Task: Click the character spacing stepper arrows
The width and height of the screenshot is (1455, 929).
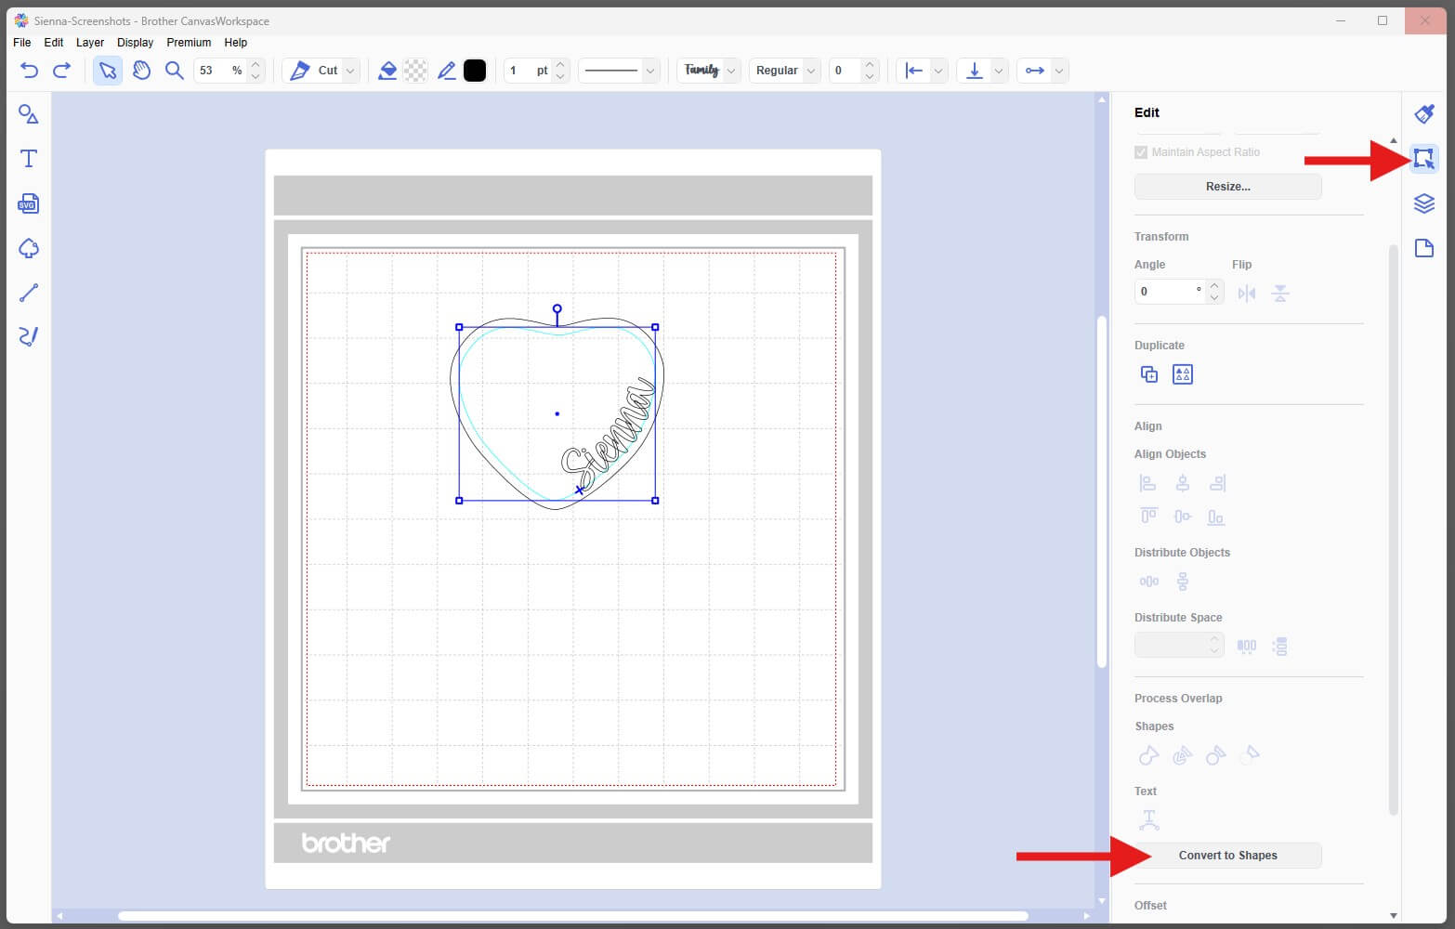Action: (x=870, y=71)
